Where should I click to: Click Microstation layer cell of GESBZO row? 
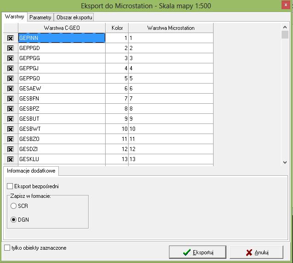point(171,139)
